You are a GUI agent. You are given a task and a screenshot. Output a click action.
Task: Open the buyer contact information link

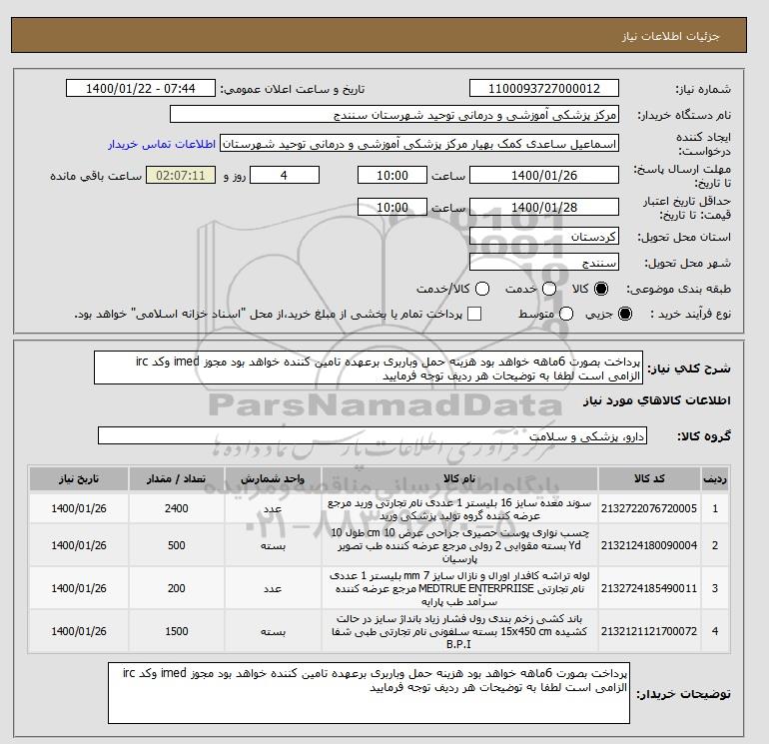pos(162,145)
